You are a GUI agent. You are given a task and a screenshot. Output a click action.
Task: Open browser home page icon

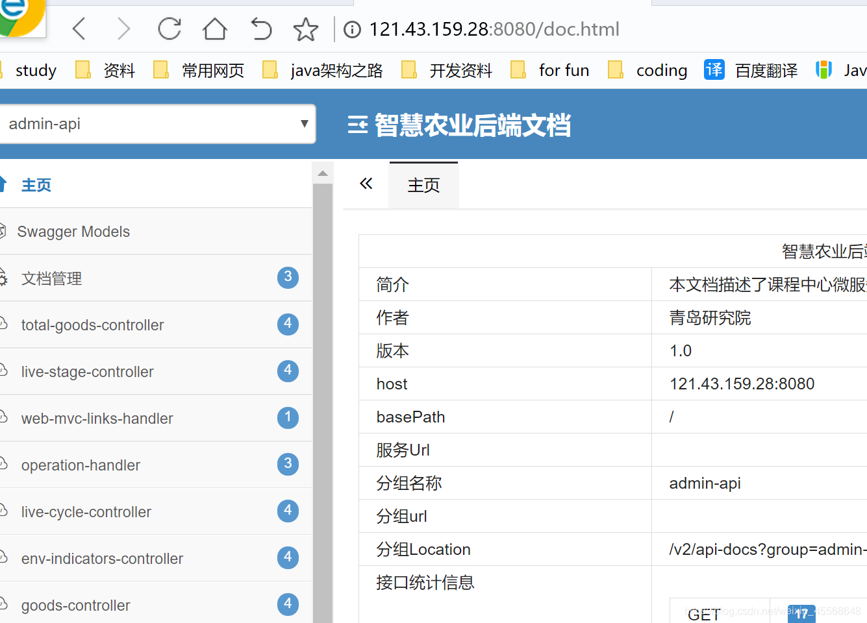point(214,29)
